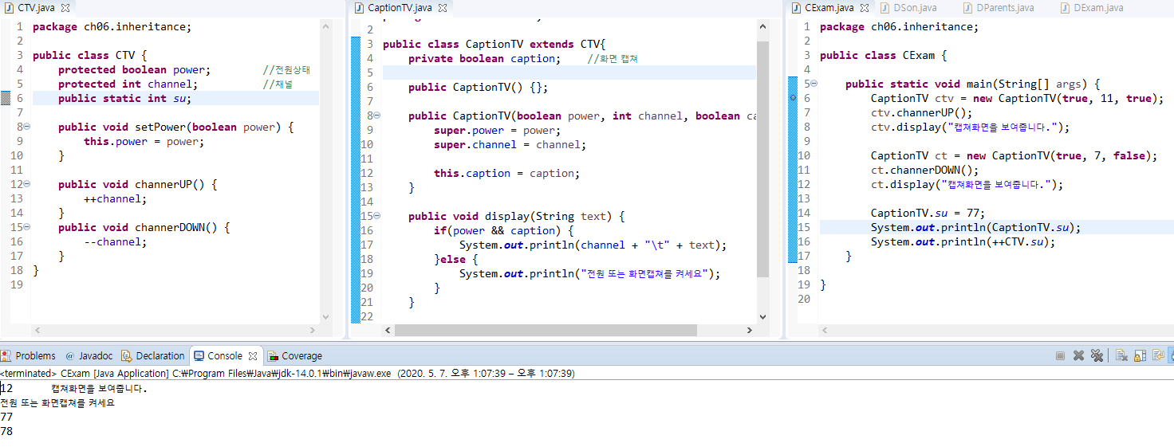Screen dimensions: 1174x447
Task: Click scroll-right arrow in CaptionTV editor
Action: (x=749, y=330)
